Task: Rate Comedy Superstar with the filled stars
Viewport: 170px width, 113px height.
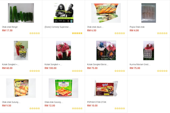Action: [77, 33]
